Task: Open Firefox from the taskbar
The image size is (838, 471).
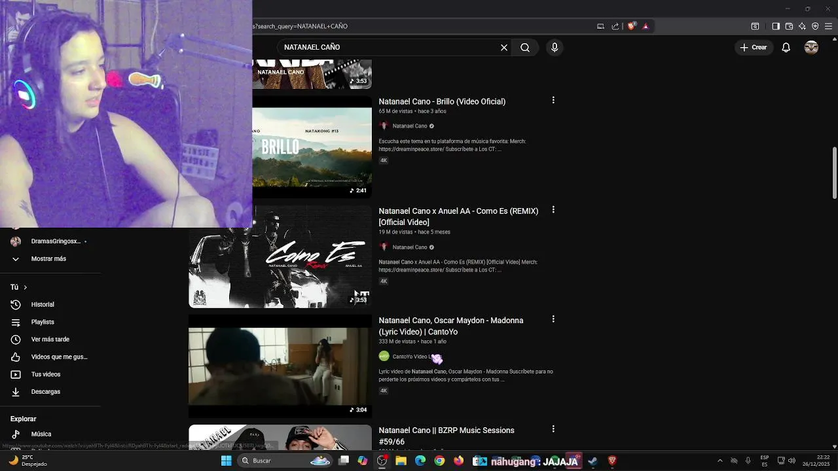Action: coord(458,461)
